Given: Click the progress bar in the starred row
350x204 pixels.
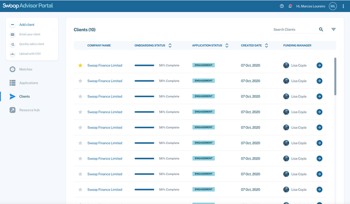Looking at the screenshot, I should coord(144,65).
